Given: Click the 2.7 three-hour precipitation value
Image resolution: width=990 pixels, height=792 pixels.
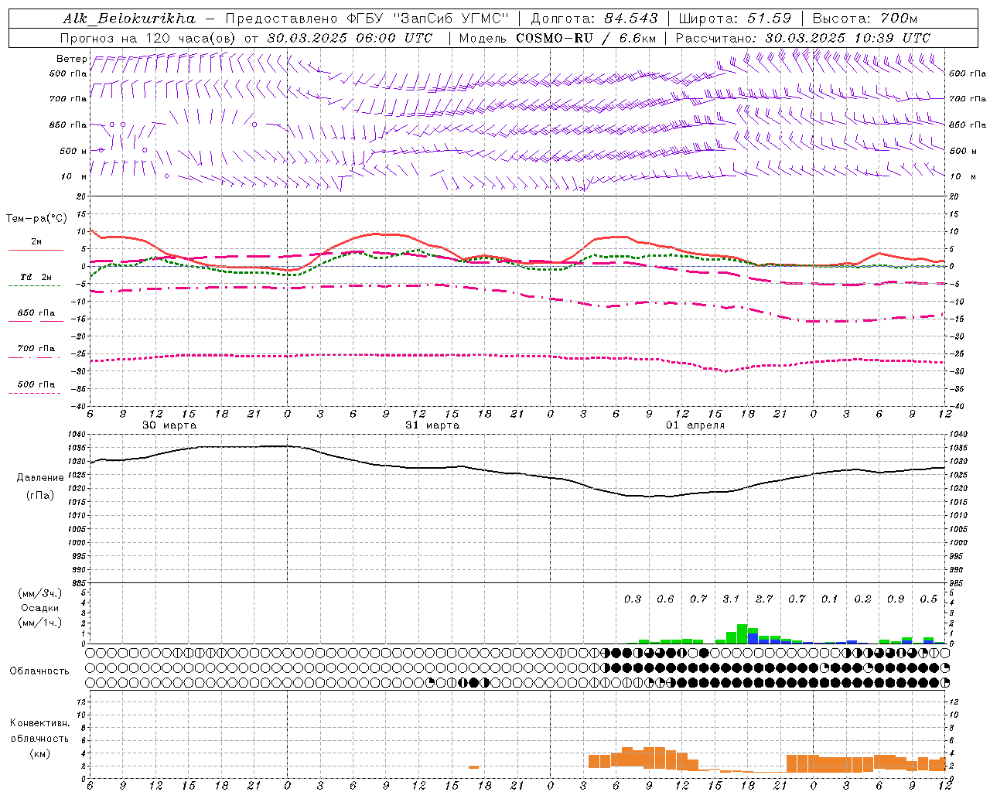Looking at the screenshot, I should tap(764, 599).
